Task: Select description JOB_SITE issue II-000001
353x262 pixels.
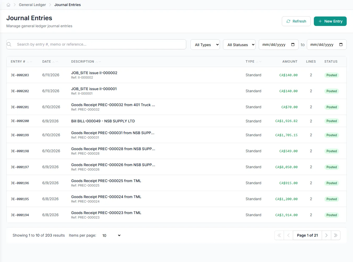Action: coord(94,89)
